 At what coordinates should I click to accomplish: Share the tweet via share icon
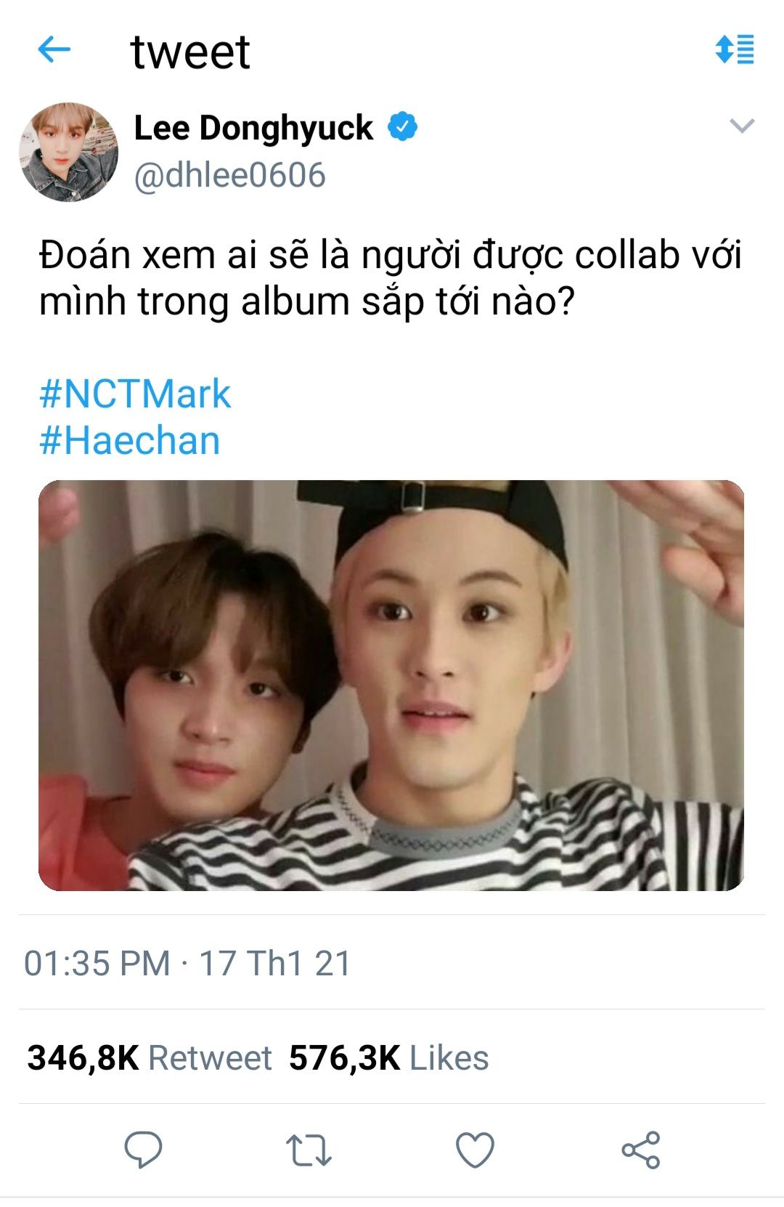click(x=641, y=1150)
